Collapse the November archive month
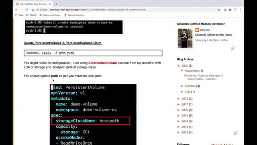257x145 pixels. [182, 71]
